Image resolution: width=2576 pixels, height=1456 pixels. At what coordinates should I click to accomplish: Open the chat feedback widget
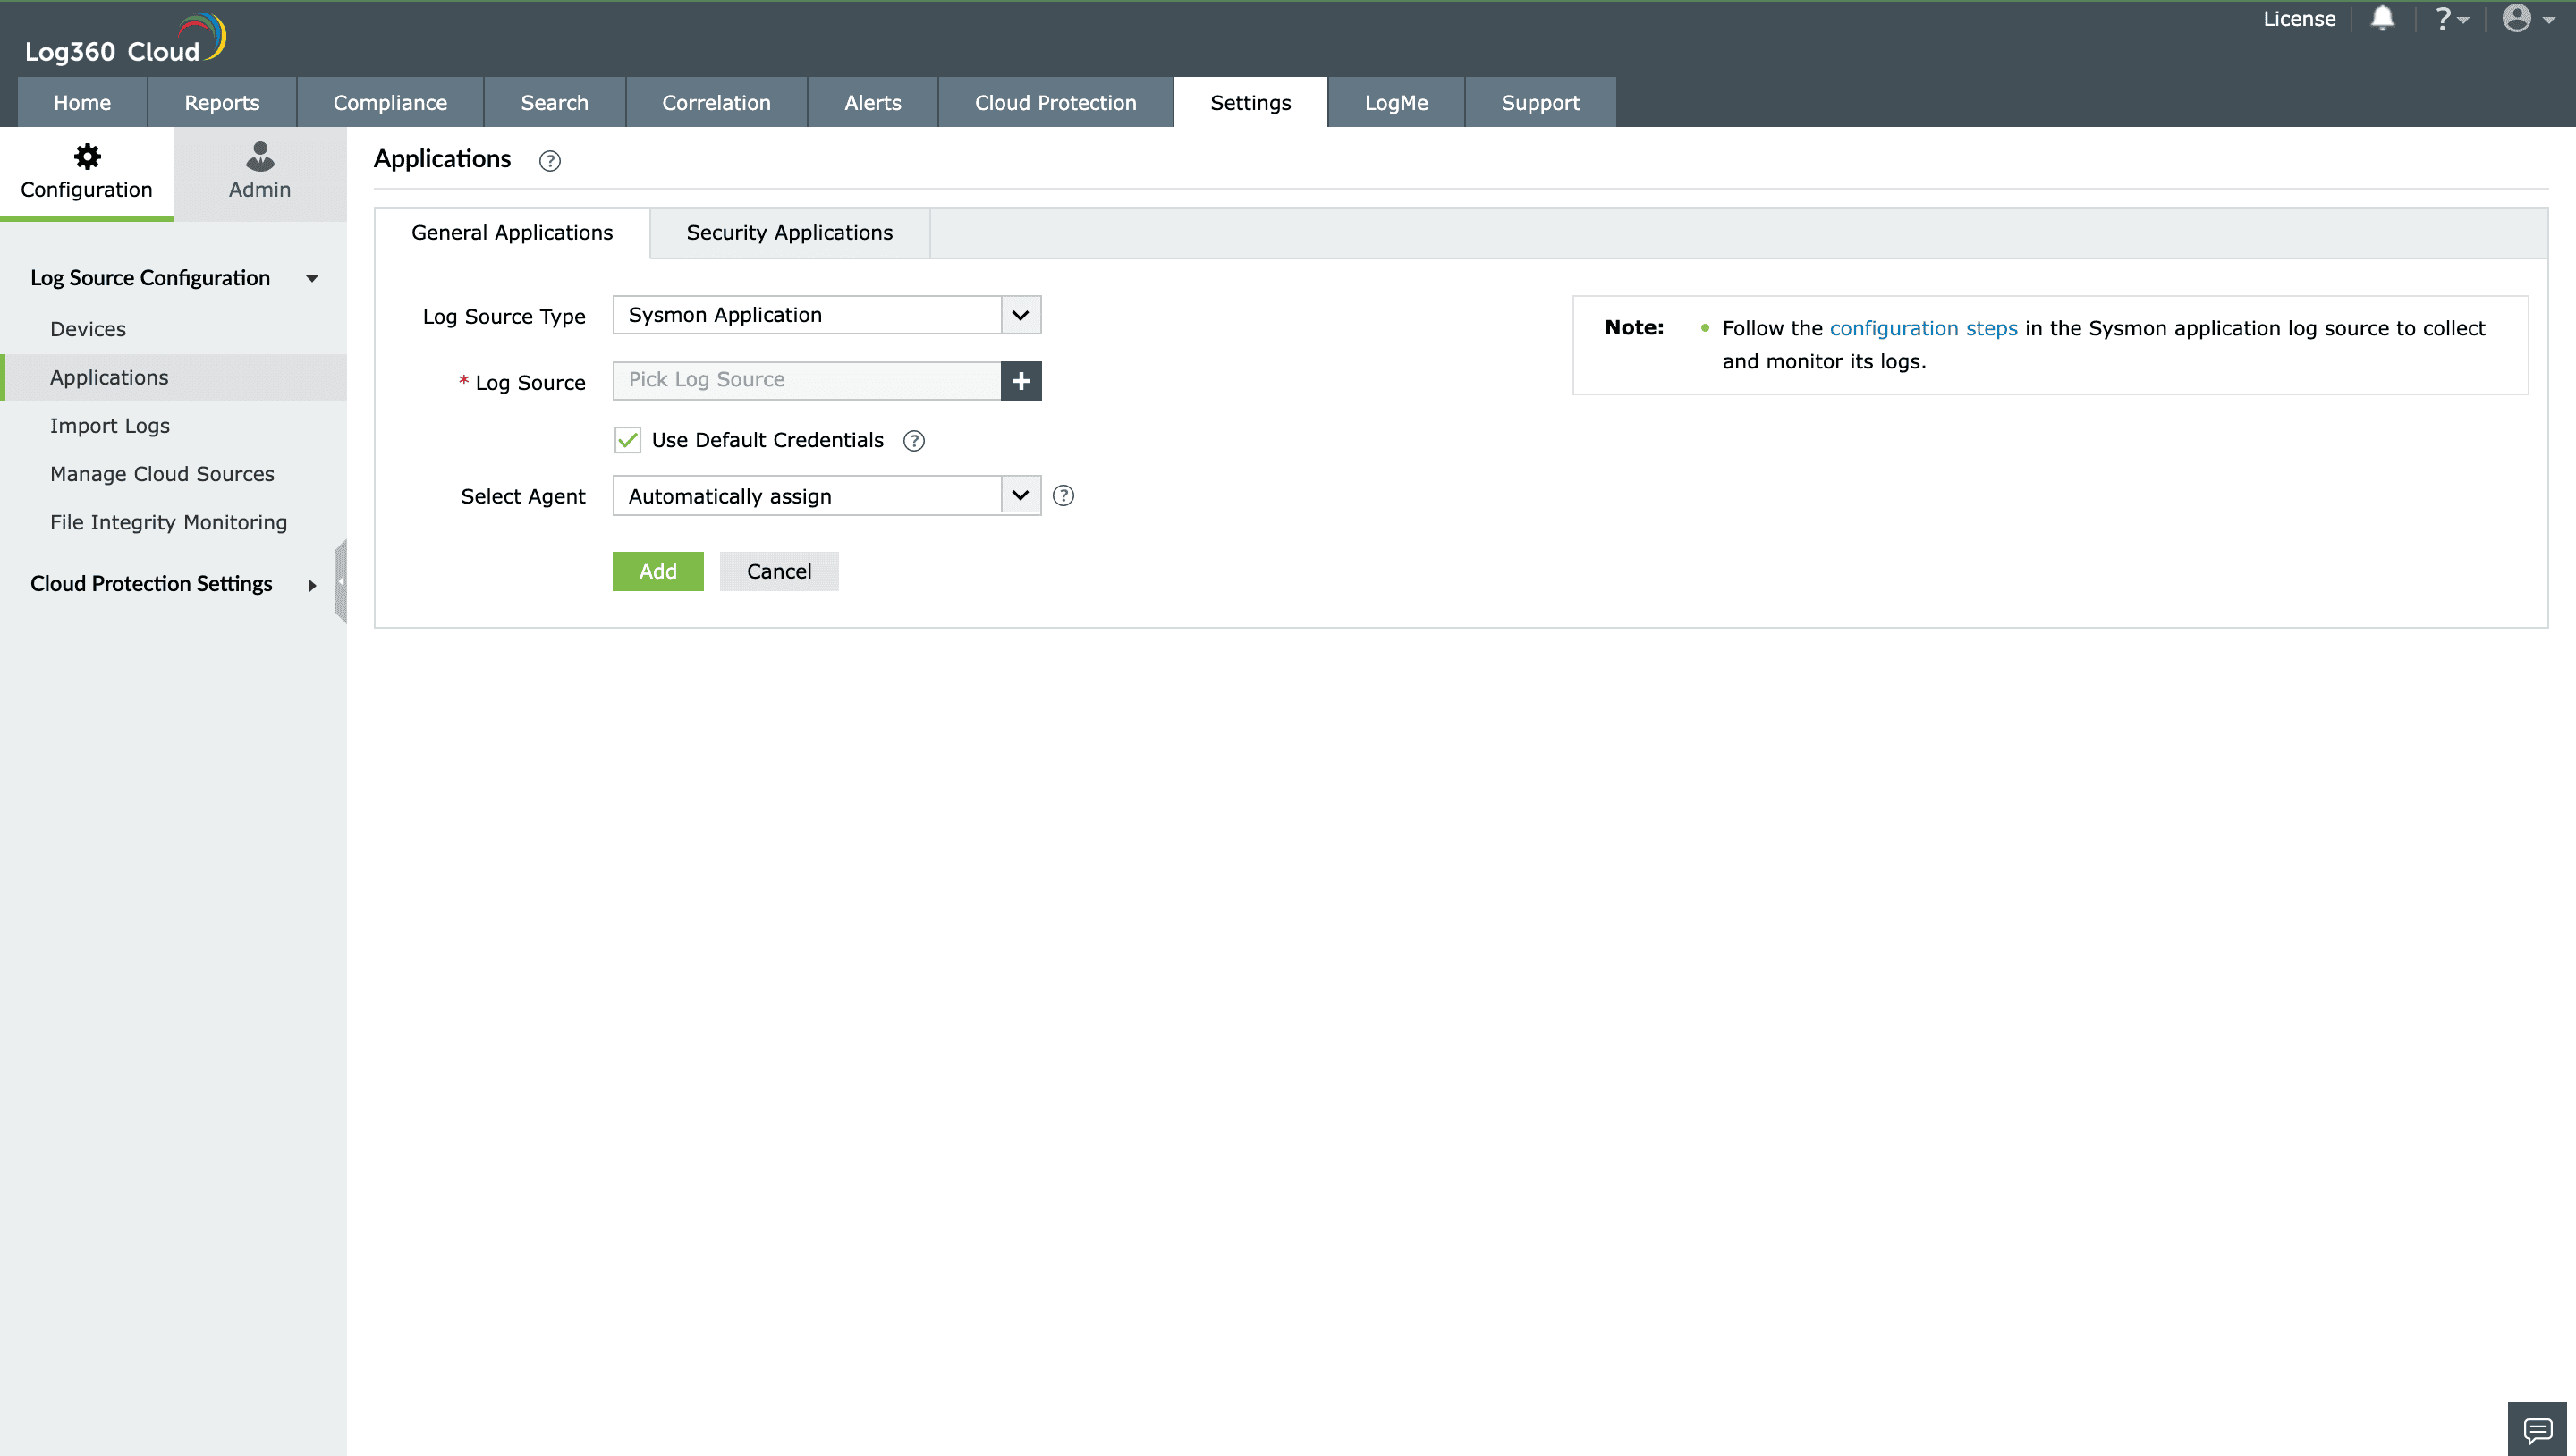tap(2541, 1432)
